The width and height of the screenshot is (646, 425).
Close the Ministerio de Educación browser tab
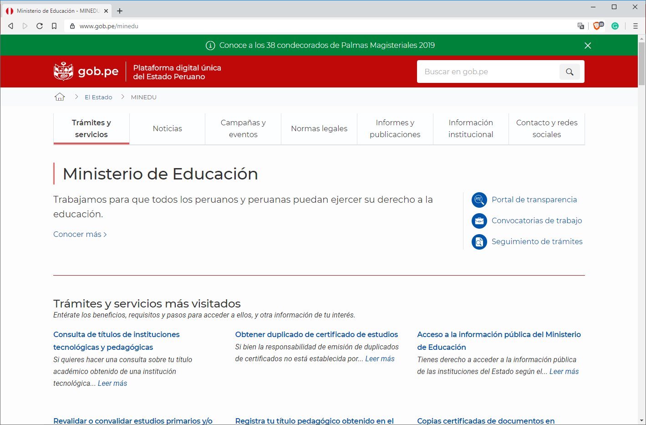pos(106,11)
